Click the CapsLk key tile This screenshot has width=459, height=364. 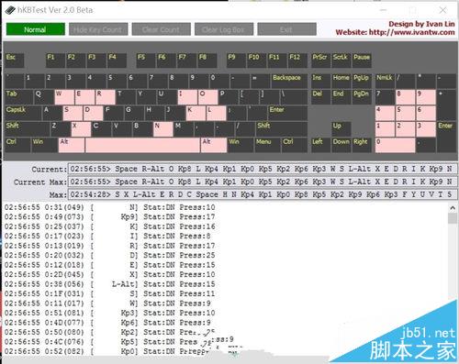pyautogui.click(x=23, y=113)
